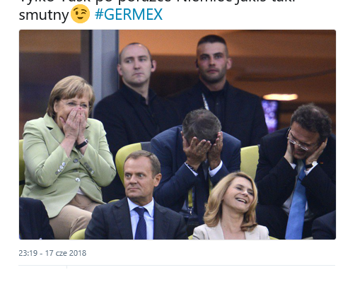355x306 pixels.
Task: Click the cut-off top line of tweet text
Action: [x=157, y=1]
